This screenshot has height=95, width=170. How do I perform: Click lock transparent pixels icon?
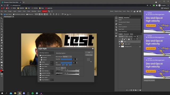pyautogui.click(x=122, y=39)
